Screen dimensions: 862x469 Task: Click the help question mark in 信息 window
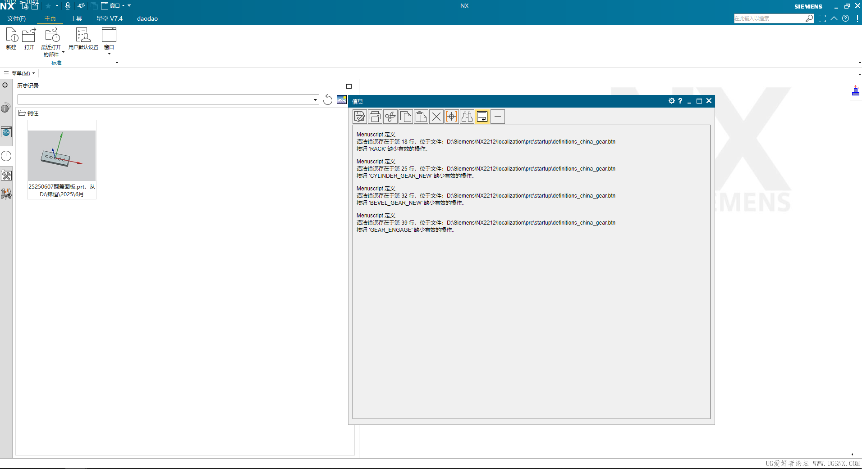pyautogui.click(x=680, y=101)
